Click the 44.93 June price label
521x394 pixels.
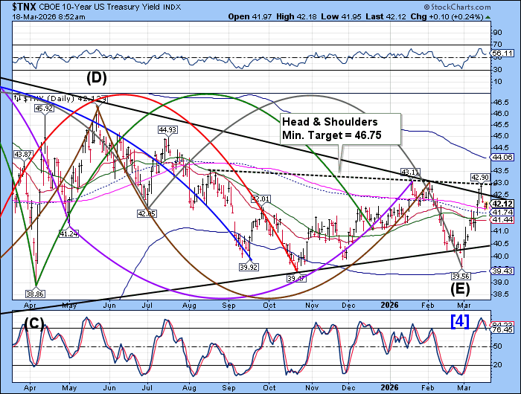pos(166,130)
